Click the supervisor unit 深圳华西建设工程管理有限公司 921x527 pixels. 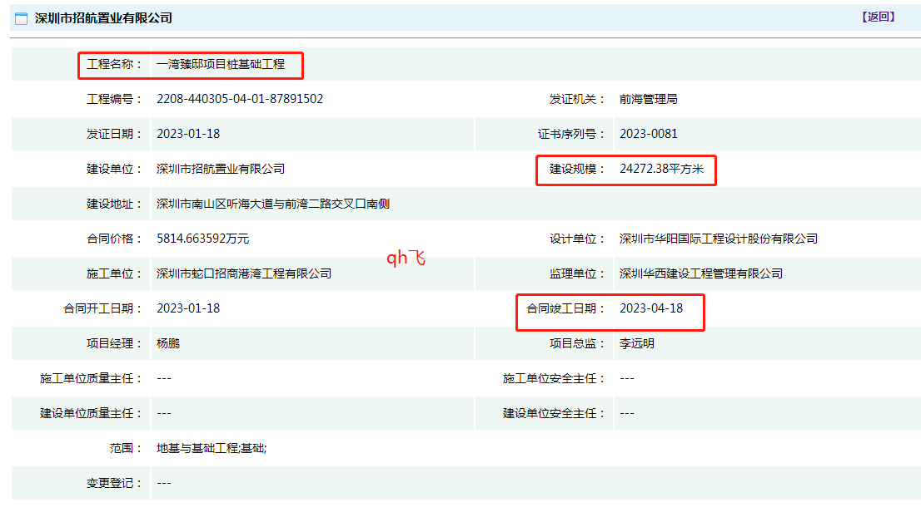(700, 273)
